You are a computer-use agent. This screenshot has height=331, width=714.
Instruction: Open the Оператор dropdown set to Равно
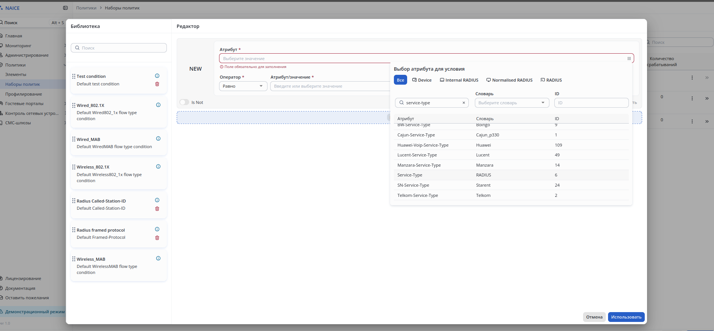click(x=243, y=86)
